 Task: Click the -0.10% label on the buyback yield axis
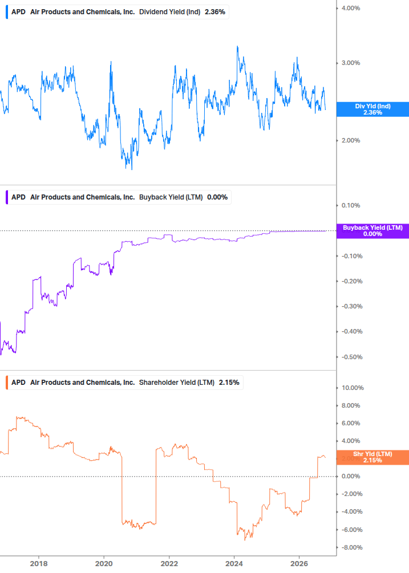pos(352,256)
